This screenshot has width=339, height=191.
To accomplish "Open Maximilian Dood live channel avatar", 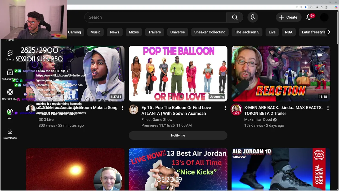I will (x=236, y=110).
